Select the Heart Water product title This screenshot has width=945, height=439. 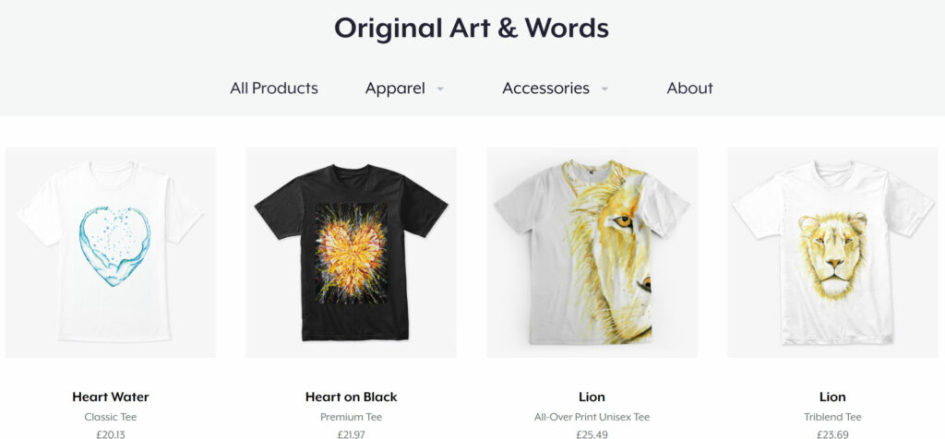(x=111, y=397)
